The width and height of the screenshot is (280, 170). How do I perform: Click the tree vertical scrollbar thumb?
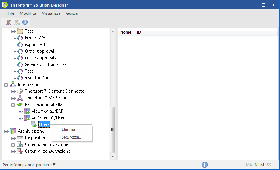click(113, 130)
